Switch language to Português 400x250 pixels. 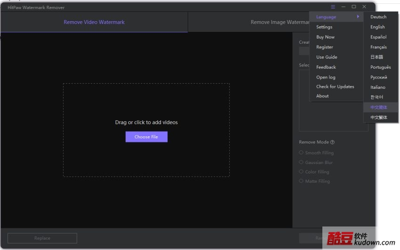tap(381, 67)
